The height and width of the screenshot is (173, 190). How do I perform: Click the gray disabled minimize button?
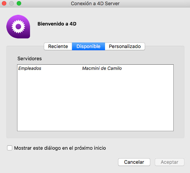click(x=12, y=3)
